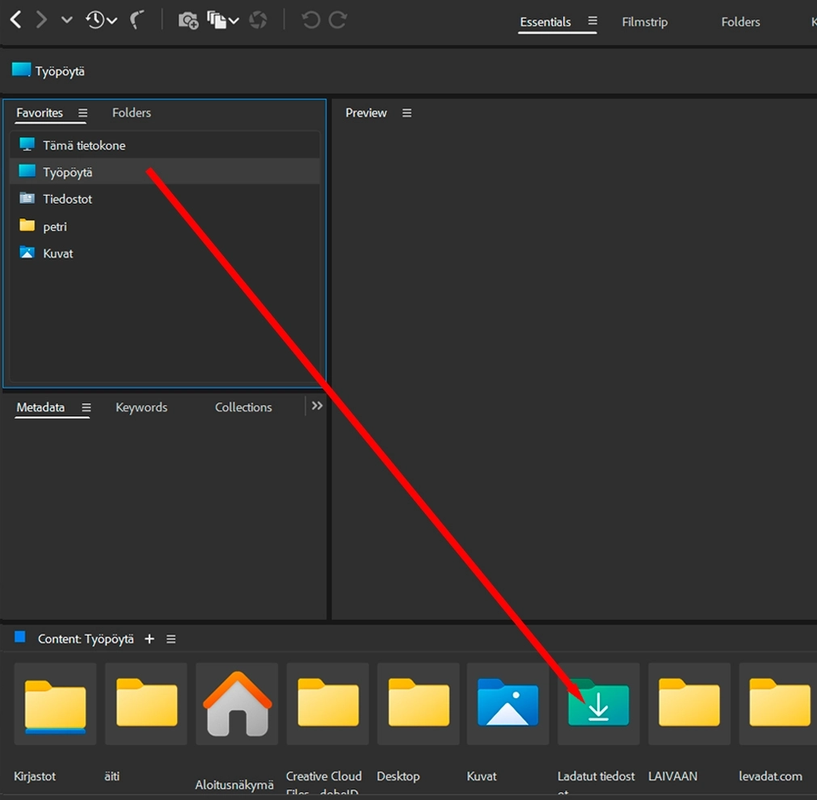817x800 pixels.
Task: Click the Go Back arrow in toolbar
Action: [x=15, y=20]
